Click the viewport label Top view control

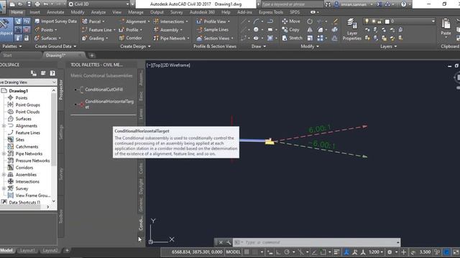point(157,65)
